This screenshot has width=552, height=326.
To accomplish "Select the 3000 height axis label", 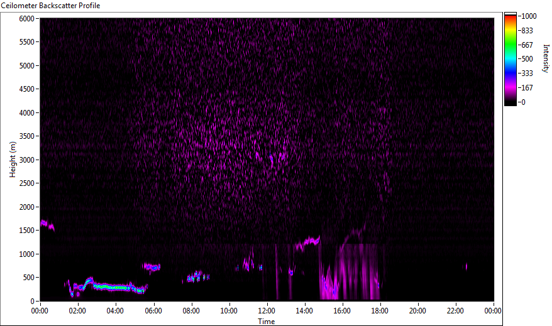I will [27, 160].
